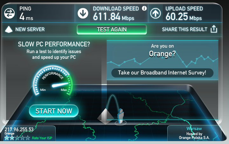
Task: Open the download speed info icon
Action: tap(144, 8)
